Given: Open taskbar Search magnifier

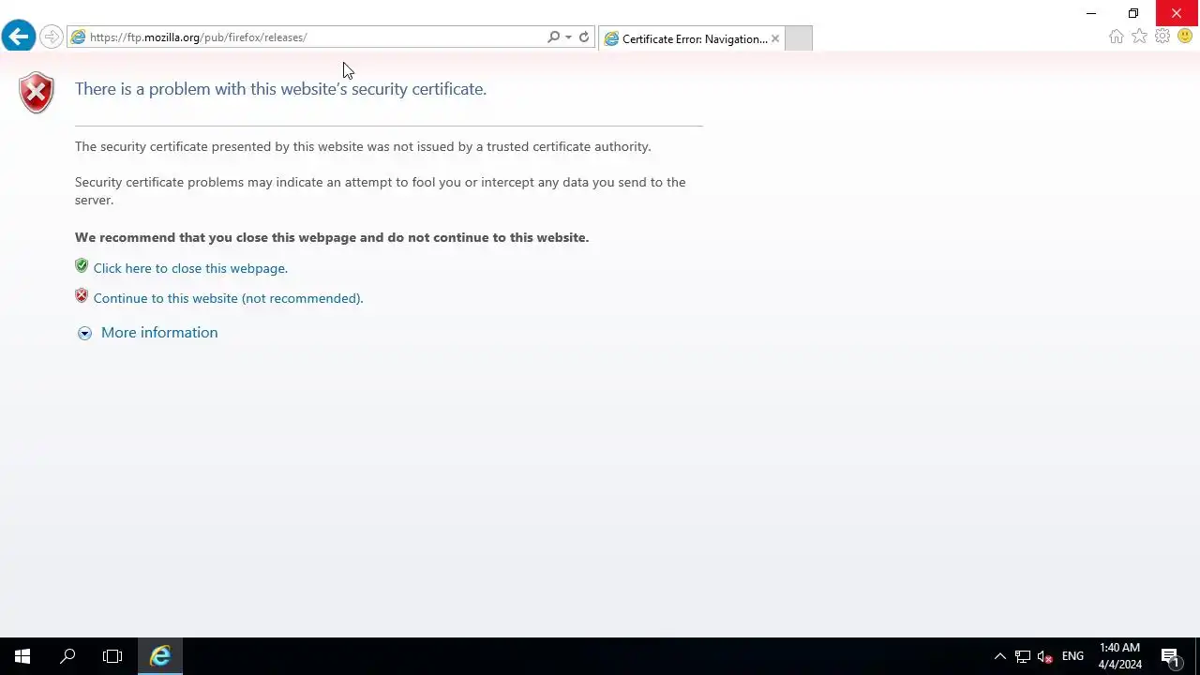Looking at the screenshot, I should pos(67,656).
